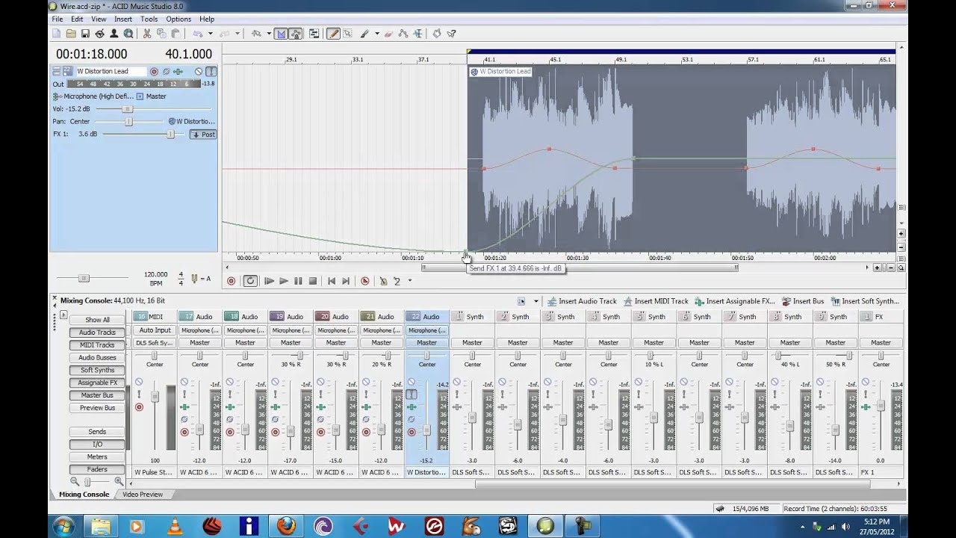Click the project tempo 120.000 BPM value
Viewport: 956px width, 538px height.
click(x=155, y=275)
